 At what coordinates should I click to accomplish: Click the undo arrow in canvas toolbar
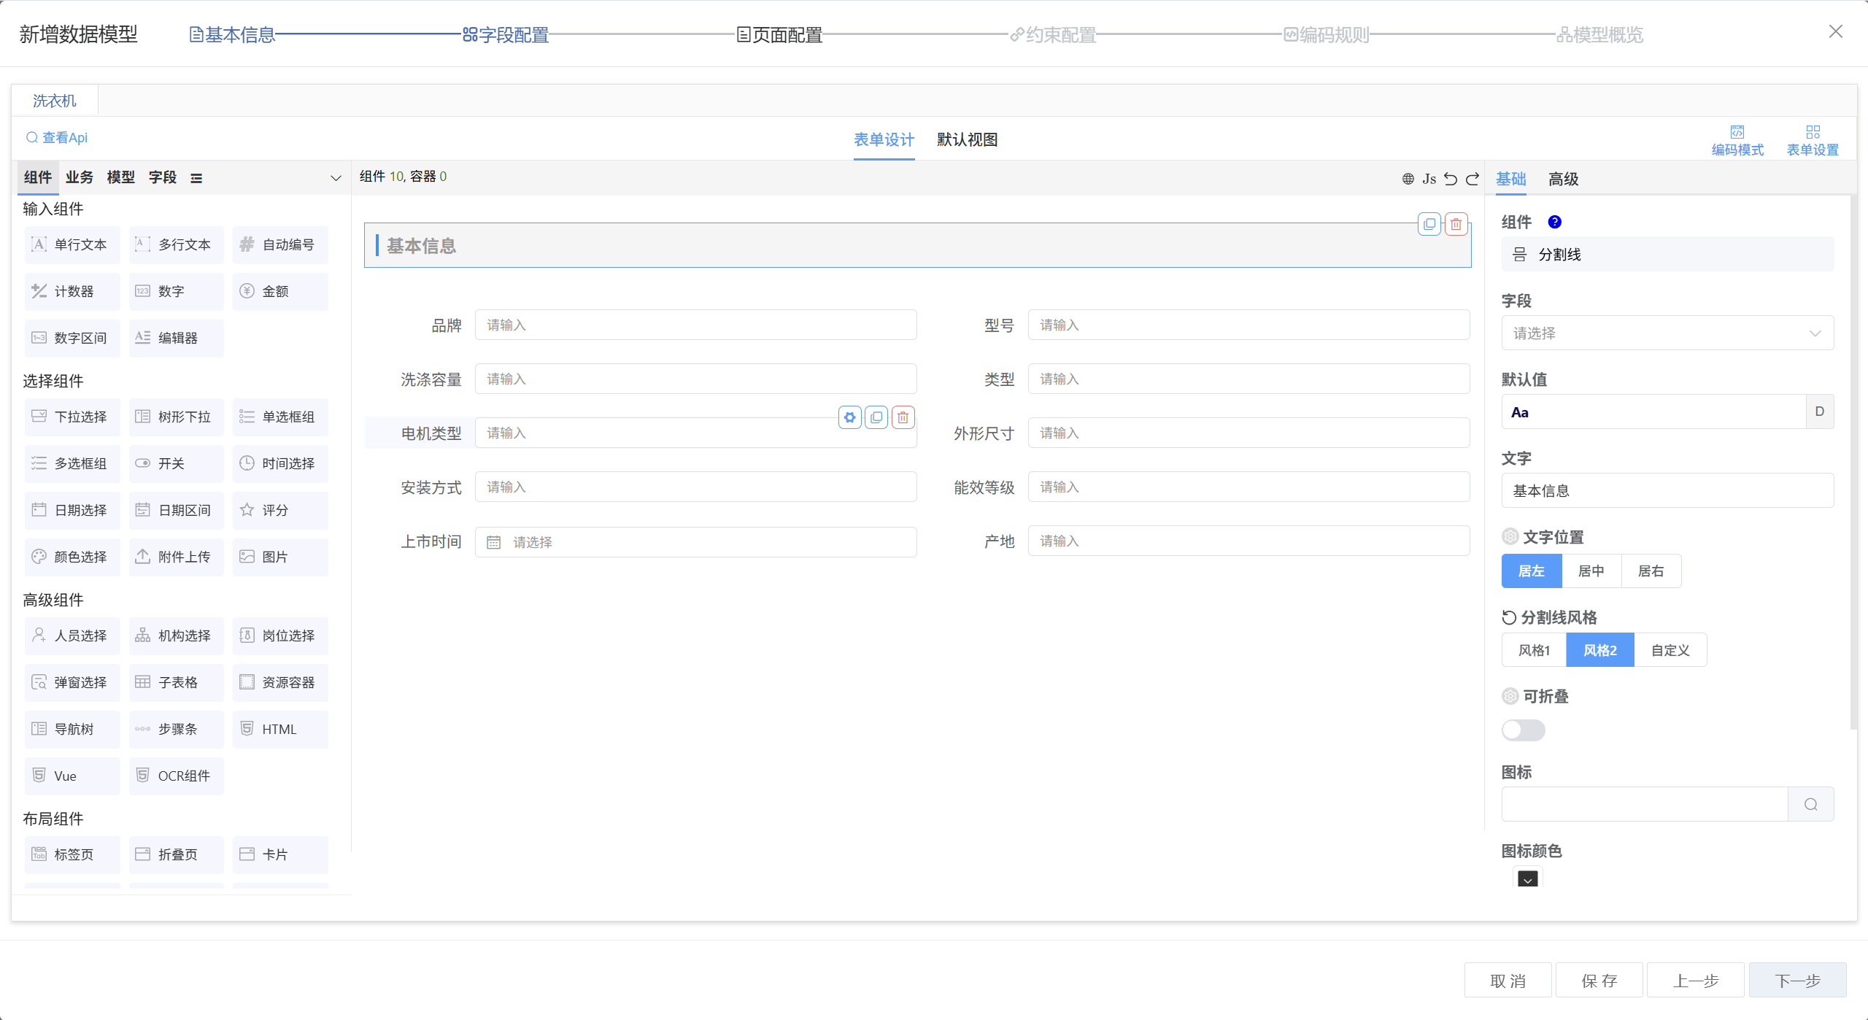pyautogui.click(x=1451, y=179)
